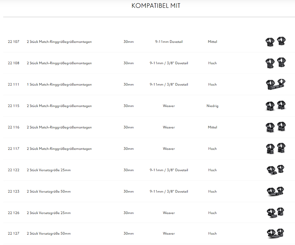
Task: Click the 22 122 offset mount thumbnail
Action: click(276, 170)
